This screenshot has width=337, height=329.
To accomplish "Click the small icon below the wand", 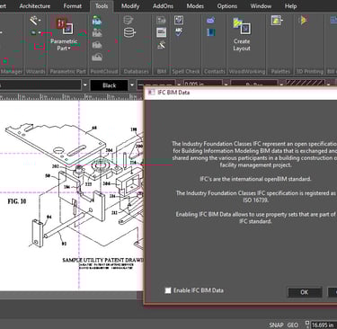I will pos(34,32).
